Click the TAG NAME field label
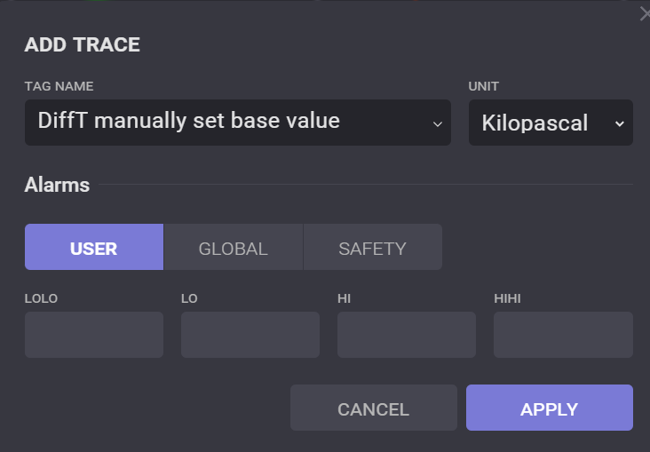The width and height of the screenshot is (650, 452). tap(59, 86)
